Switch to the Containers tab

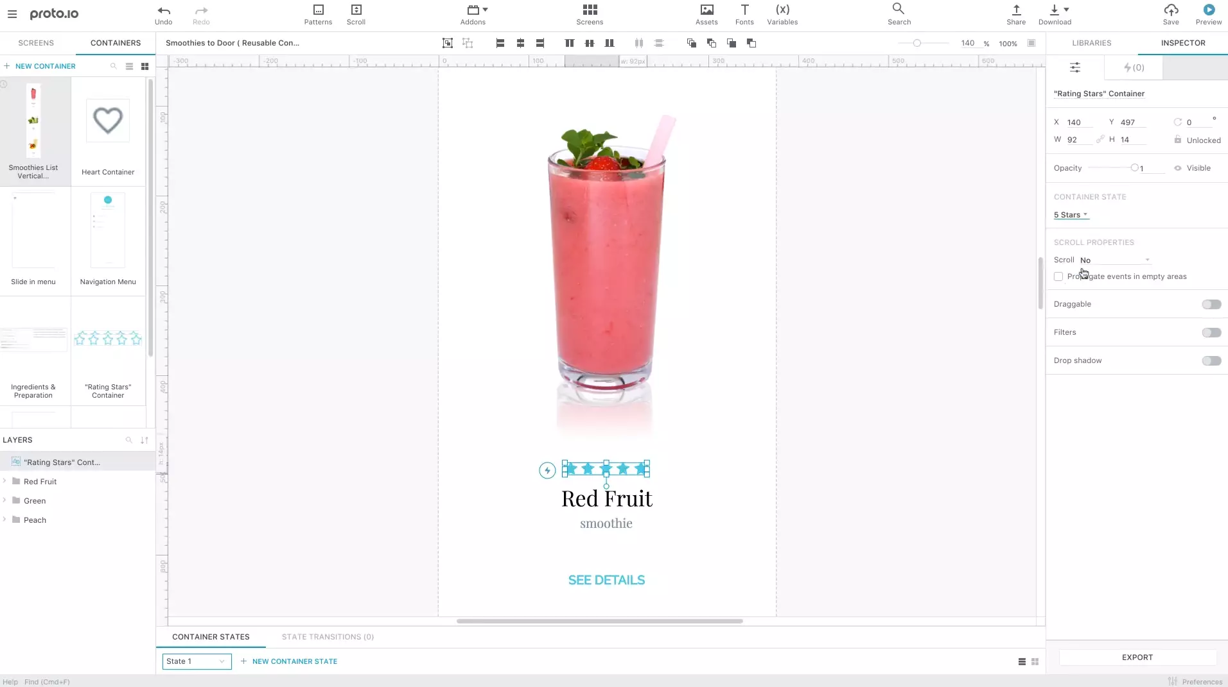pyautogui.click(x=116, y=43)
